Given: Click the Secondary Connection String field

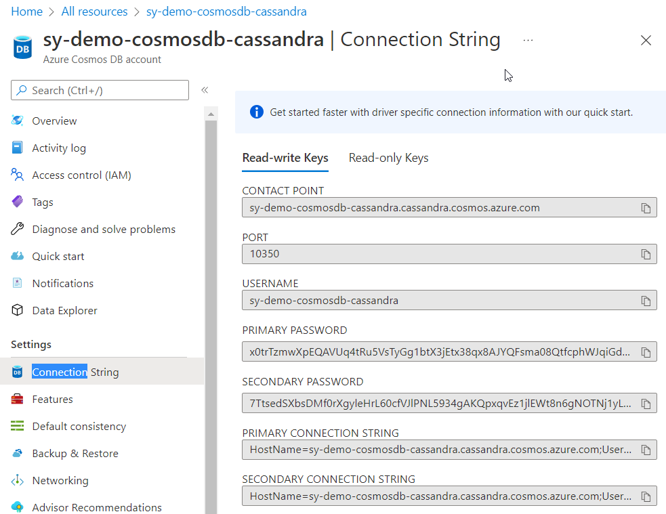Looking at the screenshot, I should point(449,496).
